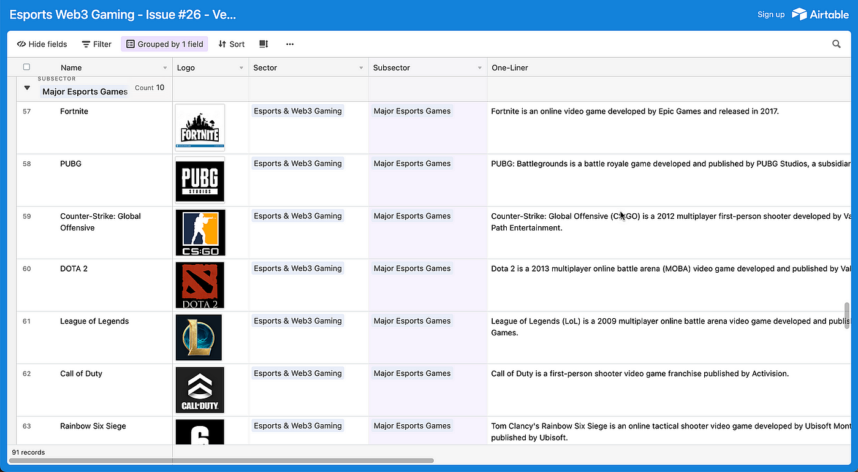Open the Name column dropdown arrow
The width and height of the screenshot is (858, 472).
tap(165, 68)
